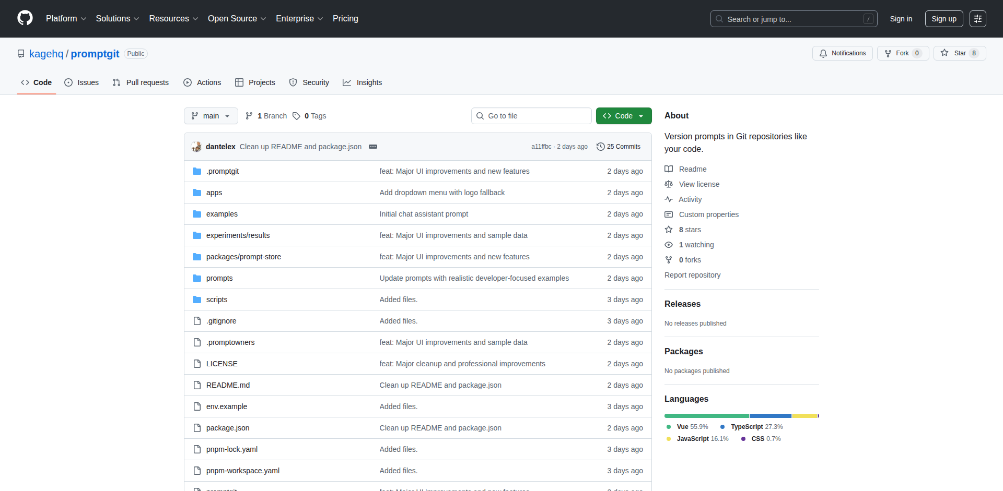1003x491 pixels.
Task: Open the Open Source dropdown menu
Action: (x=237, y=19)
